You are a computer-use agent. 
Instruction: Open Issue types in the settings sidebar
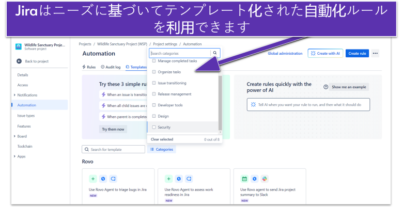point(26,116)
